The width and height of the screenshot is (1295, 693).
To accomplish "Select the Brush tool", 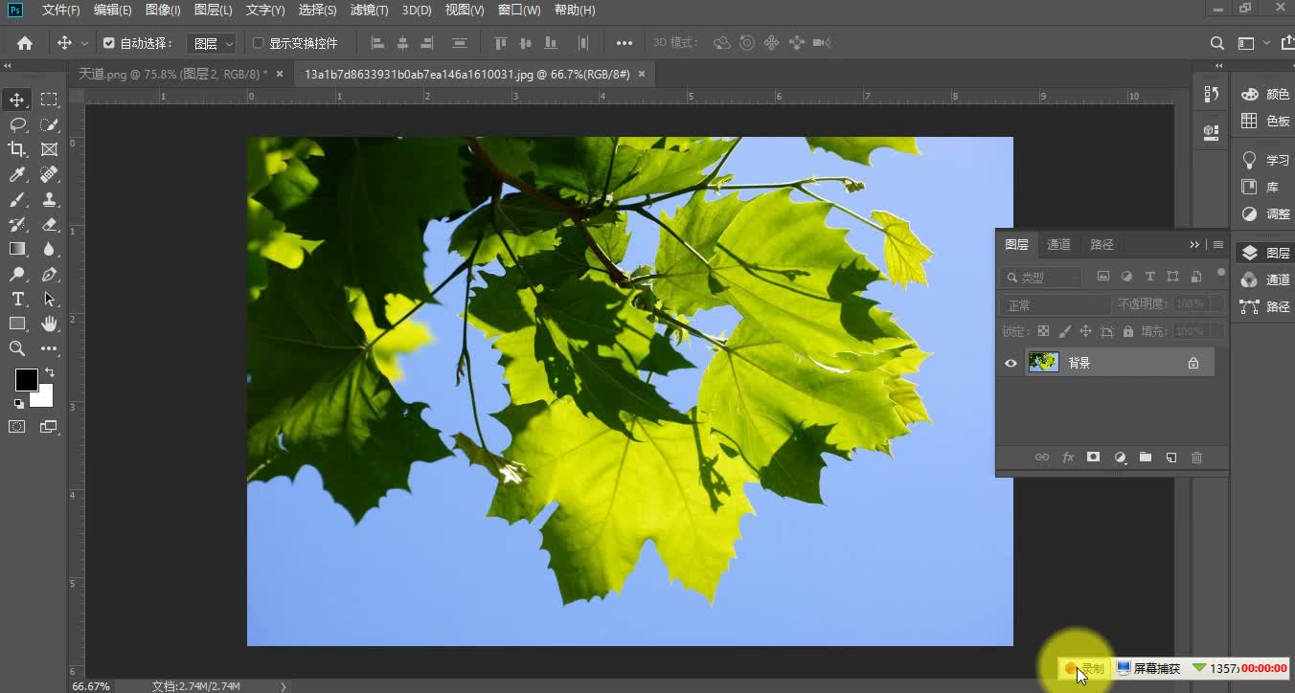I will click(x=17, y=199).
